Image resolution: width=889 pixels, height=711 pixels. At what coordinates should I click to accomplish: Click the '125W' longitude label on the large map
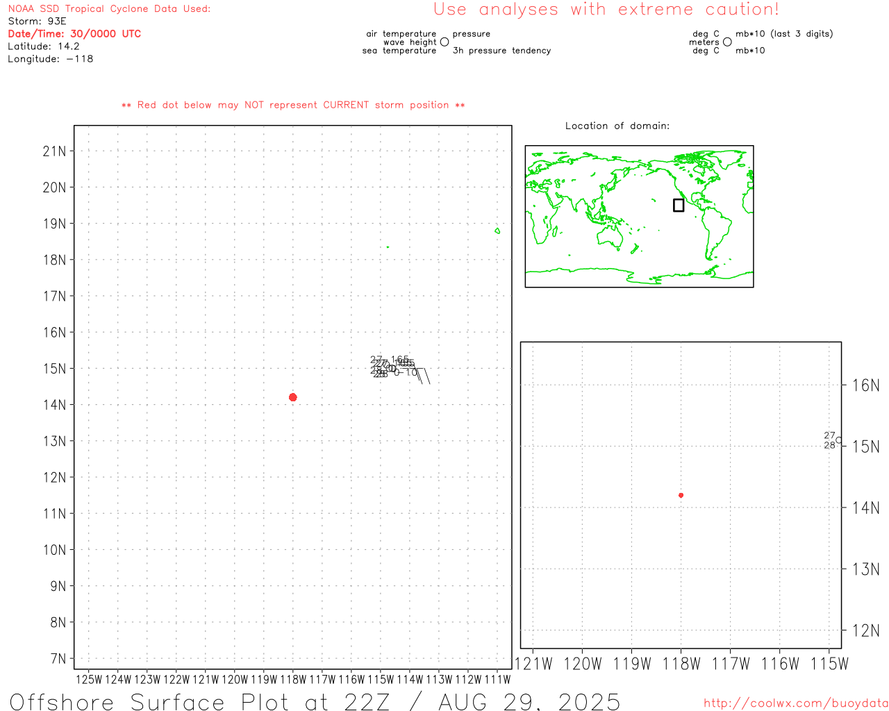coord(89,679)
